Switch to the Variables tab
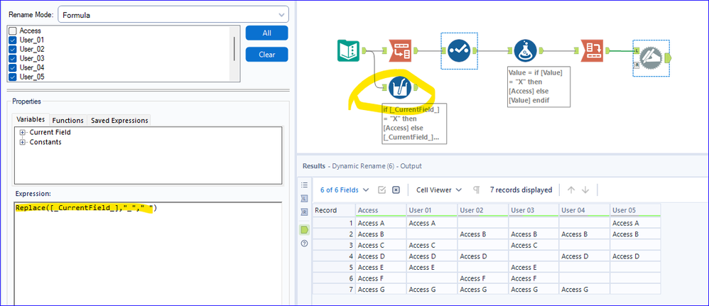Image resolution: width=709 pixels, height=306 pixels. point(31,119)
